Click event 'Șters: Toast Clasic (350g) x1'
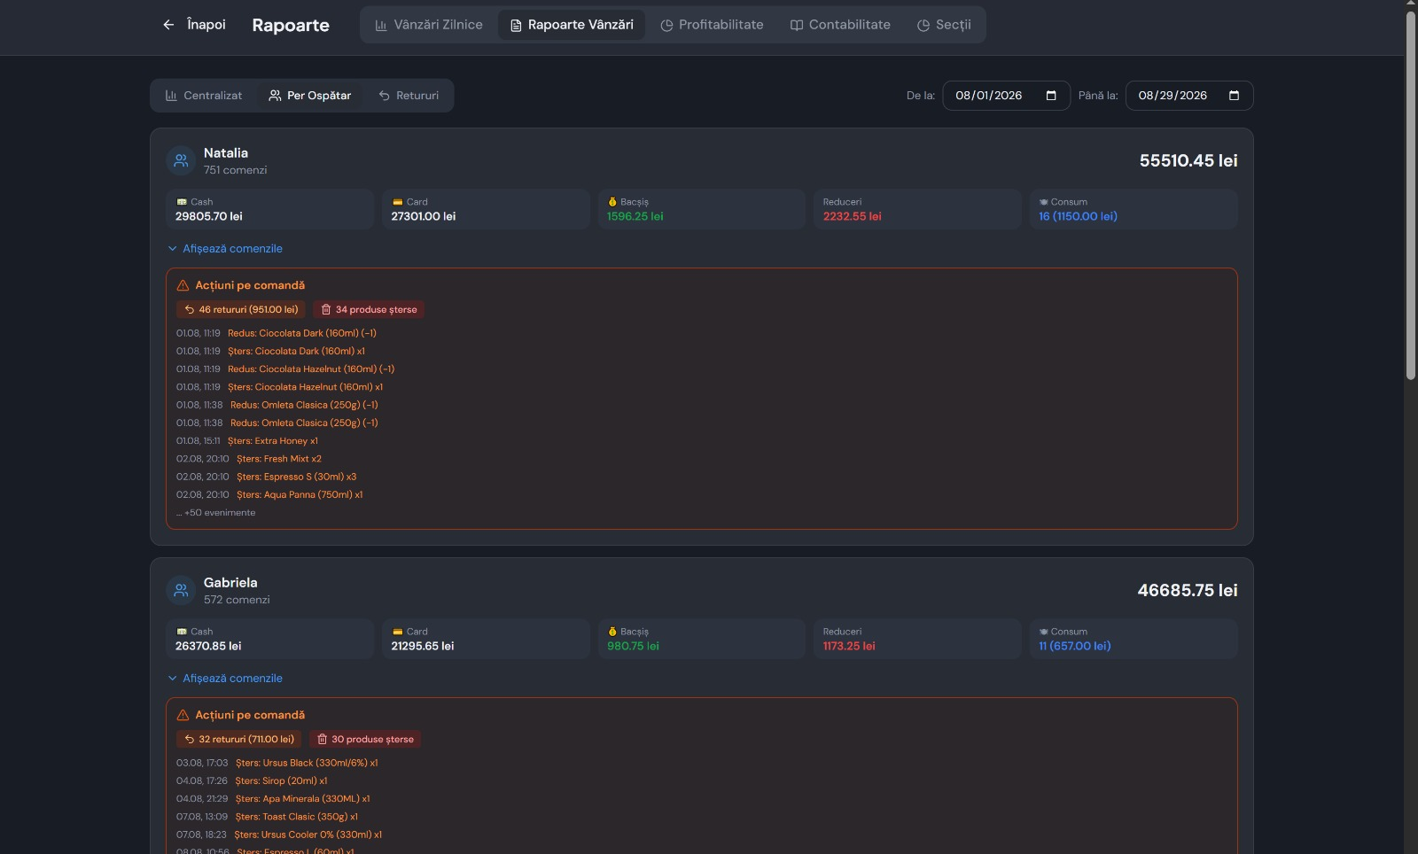 click(297, 817)
